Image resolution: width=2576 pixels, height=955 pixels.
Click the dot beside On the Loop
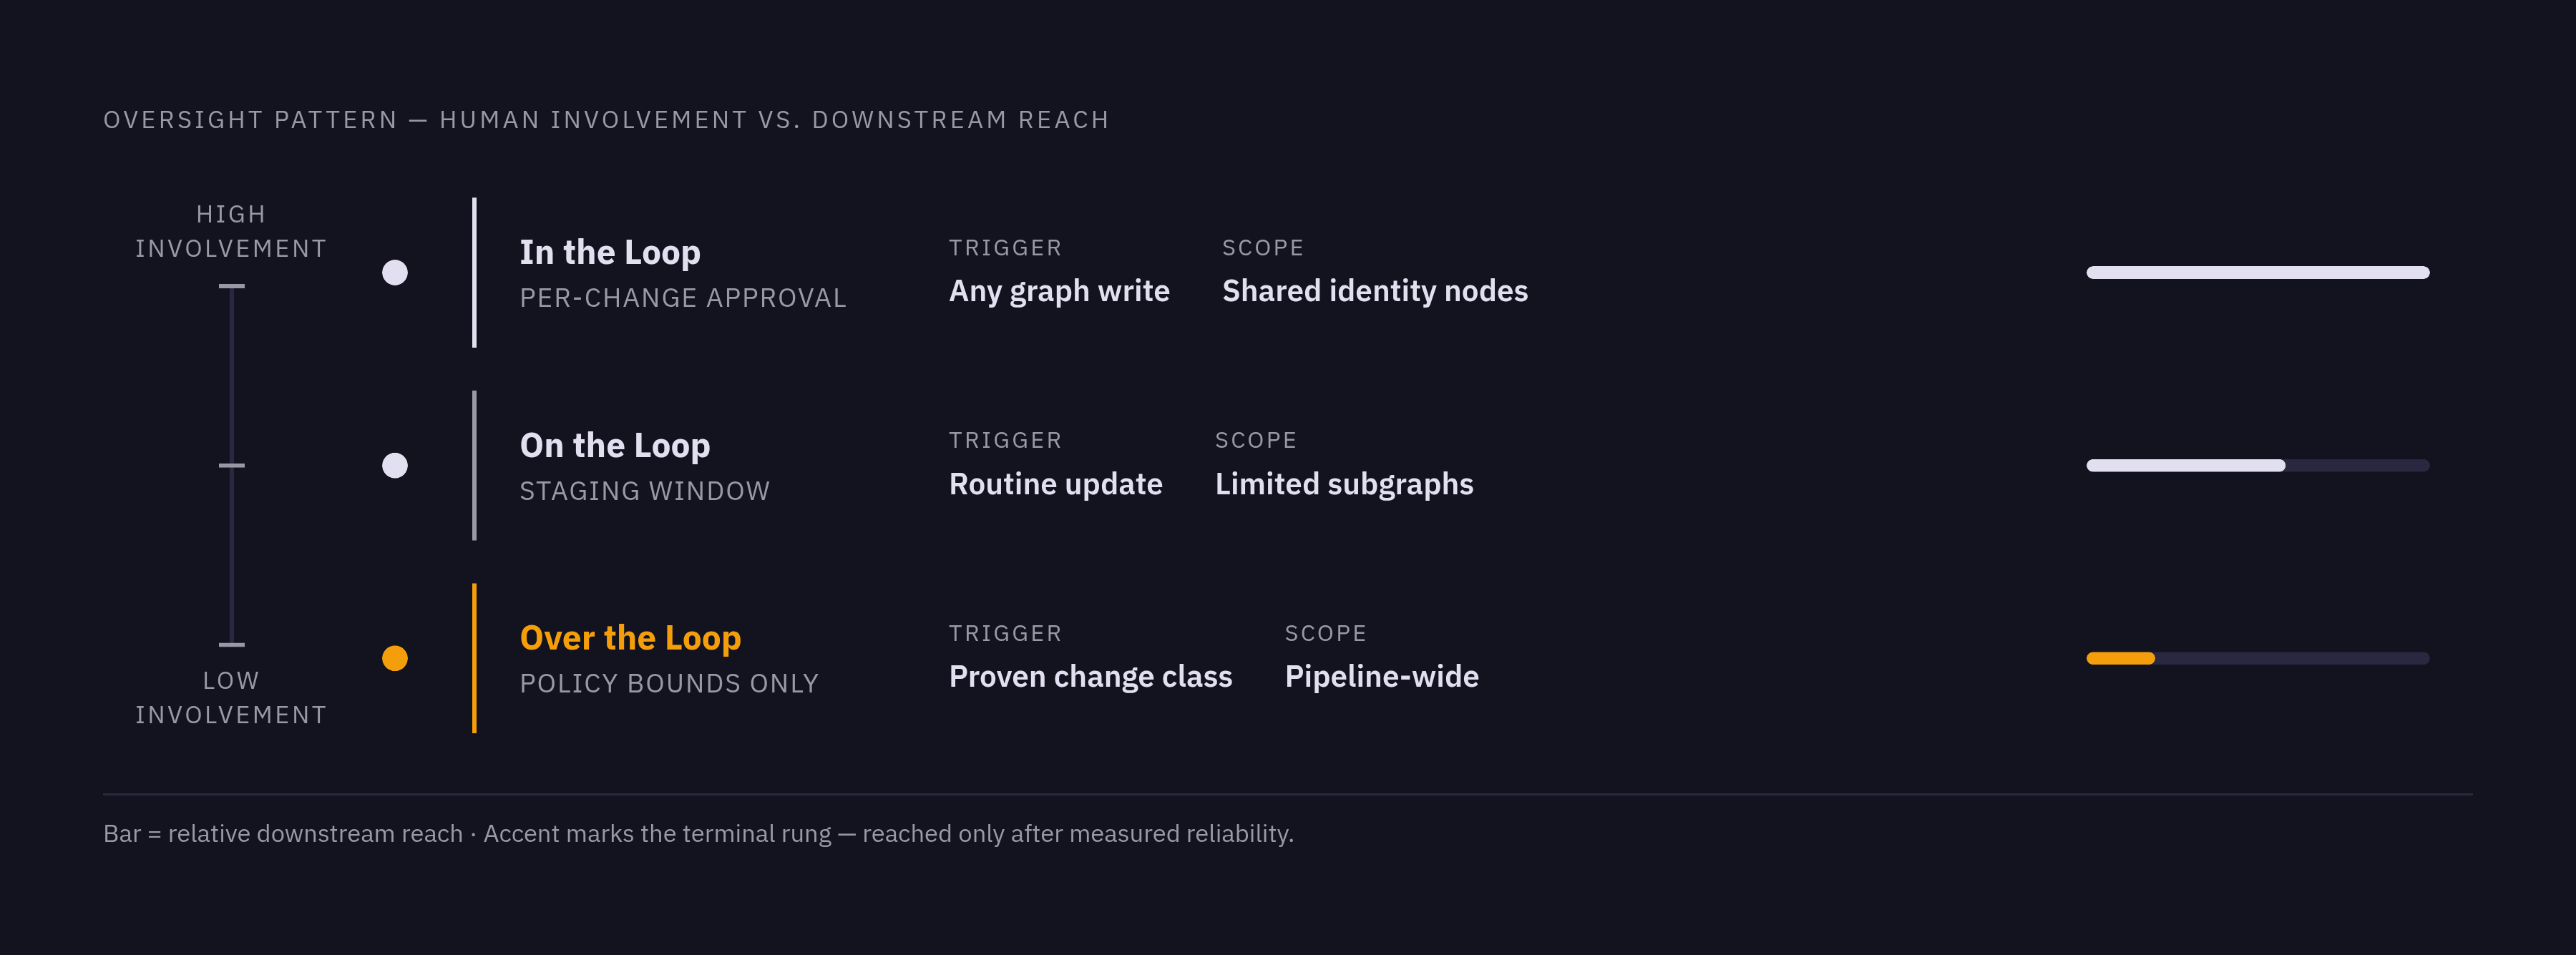[395, 465]
